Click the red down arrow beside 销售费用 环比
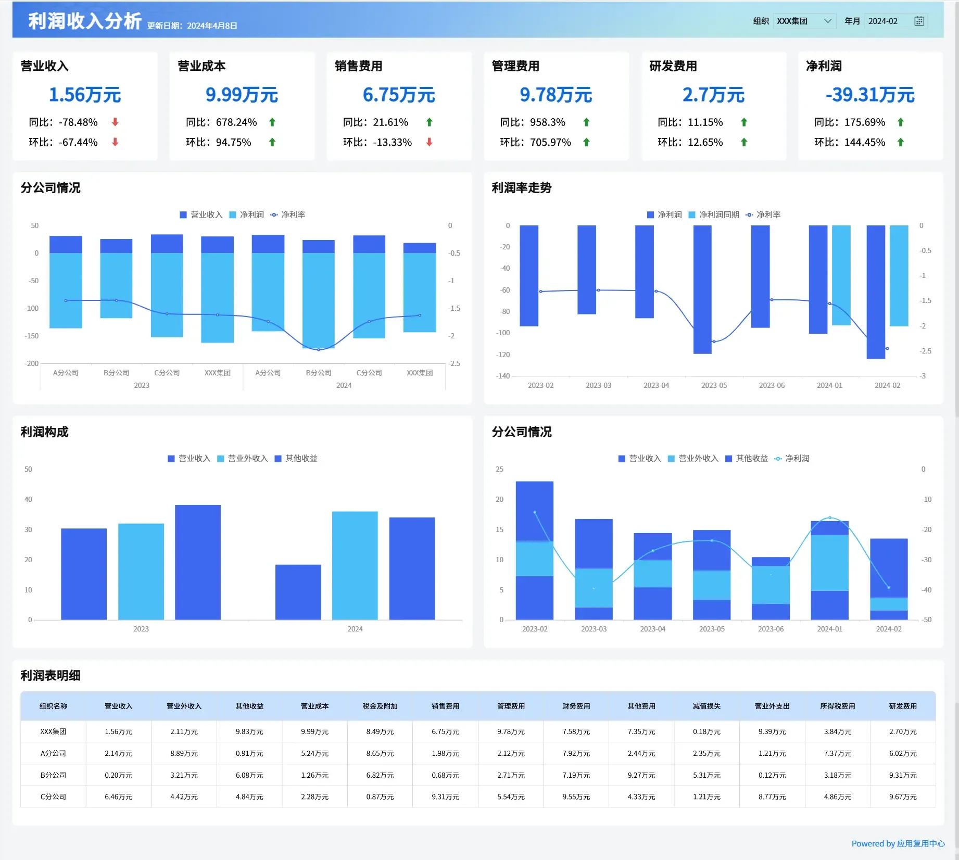Viewport: 959px width, 860px height. click(x=429, y=142)
